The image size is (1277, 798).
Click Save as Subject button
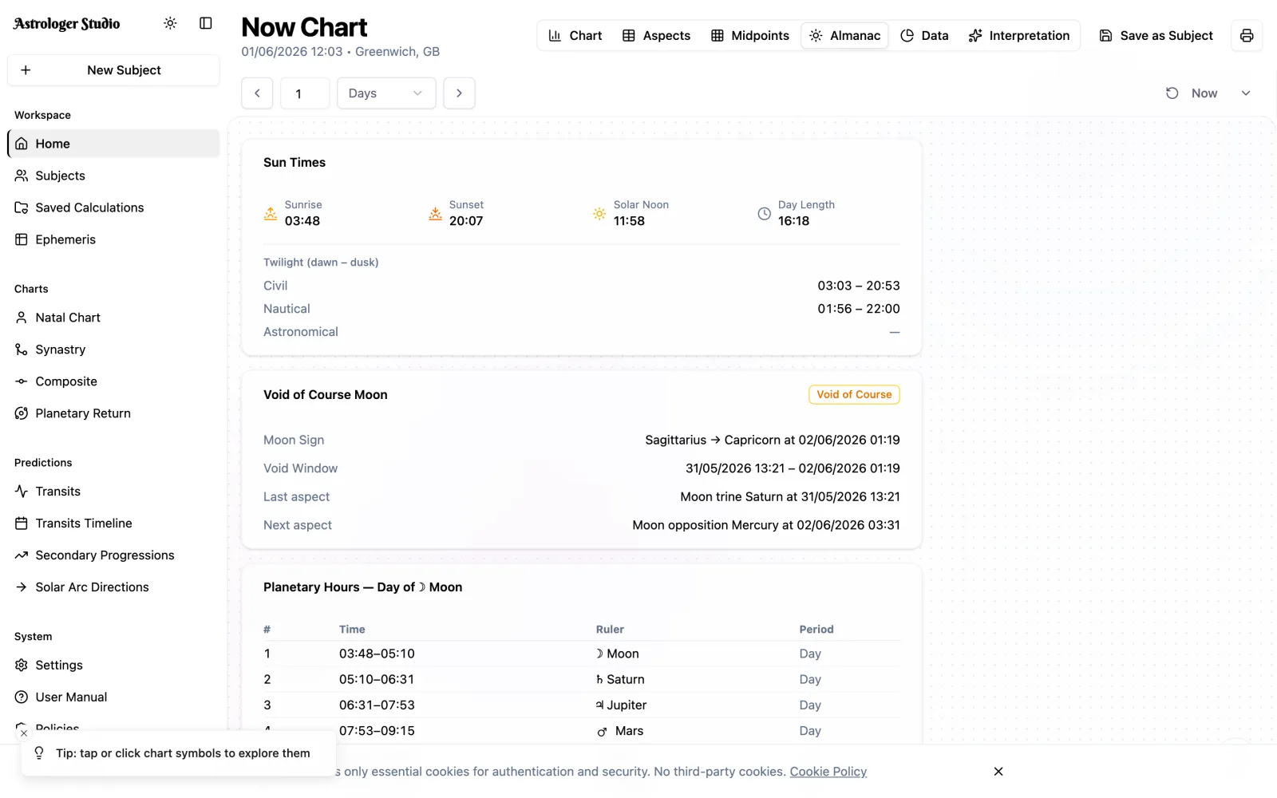pos(1156,36)
